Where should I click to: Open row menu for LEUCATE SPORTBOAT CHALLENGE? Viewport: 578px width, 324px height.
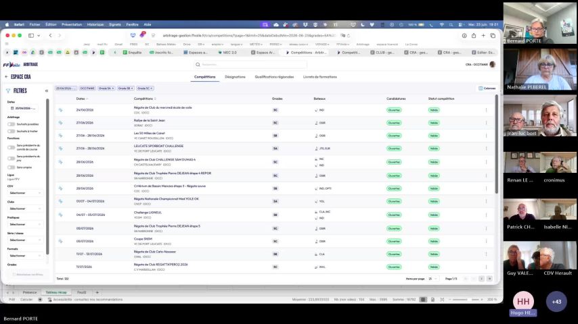pos(486,148)
